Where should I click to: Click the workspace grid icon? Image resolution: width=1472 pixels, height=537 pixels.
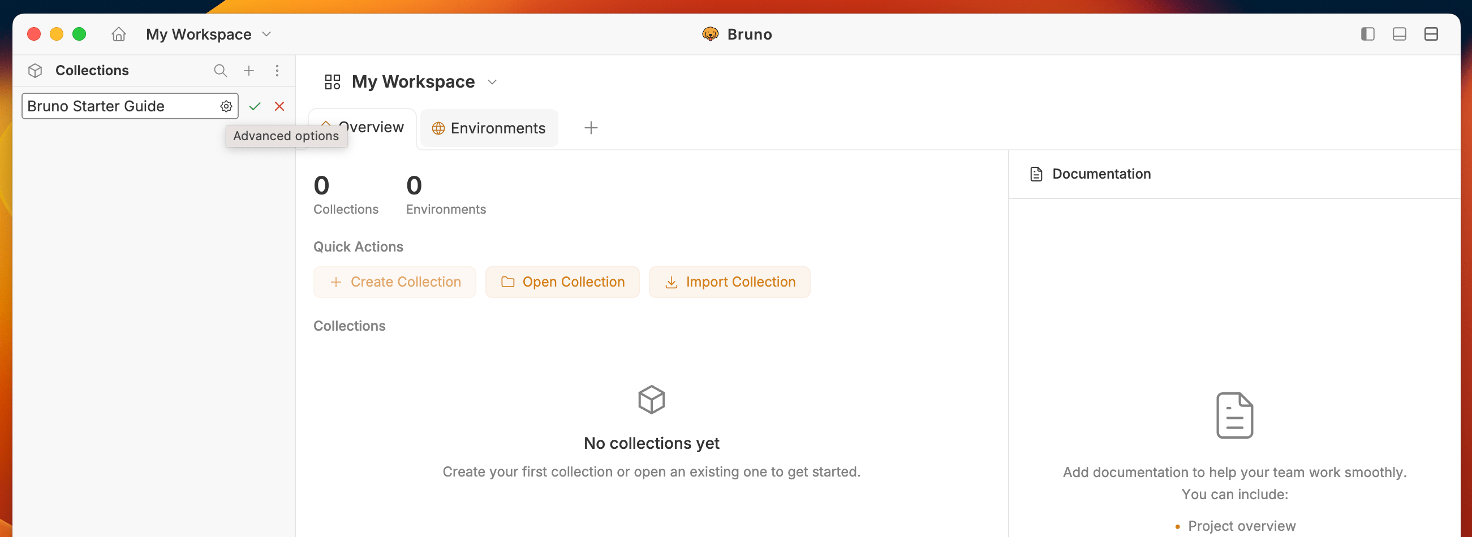[x=333, y=81]
